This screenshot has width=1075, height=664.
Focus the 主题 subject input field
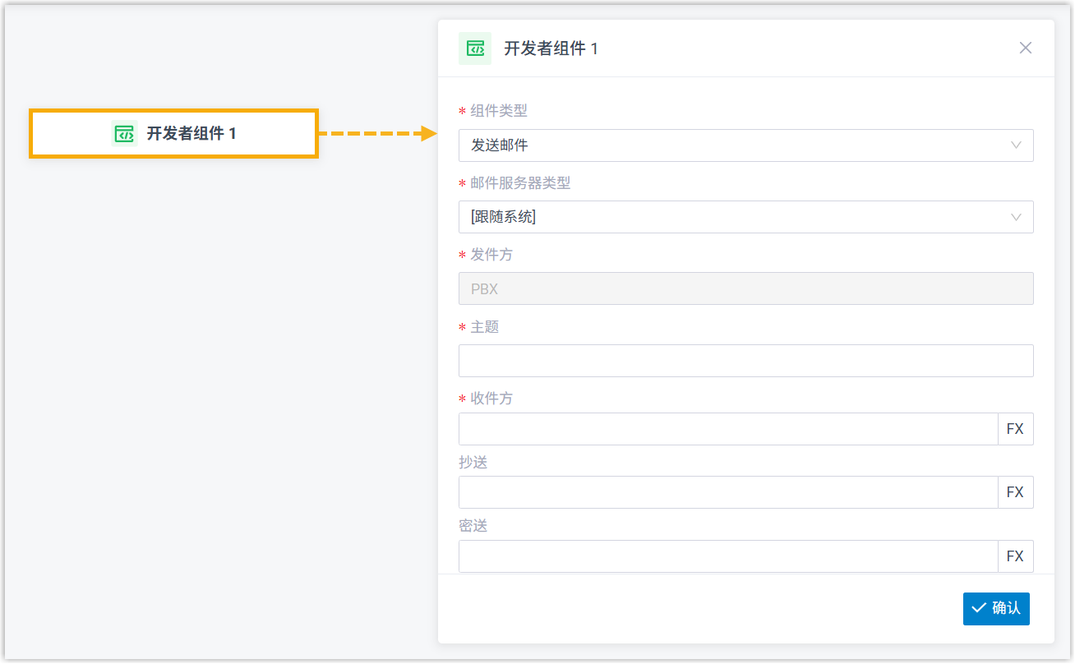(745, 361)
